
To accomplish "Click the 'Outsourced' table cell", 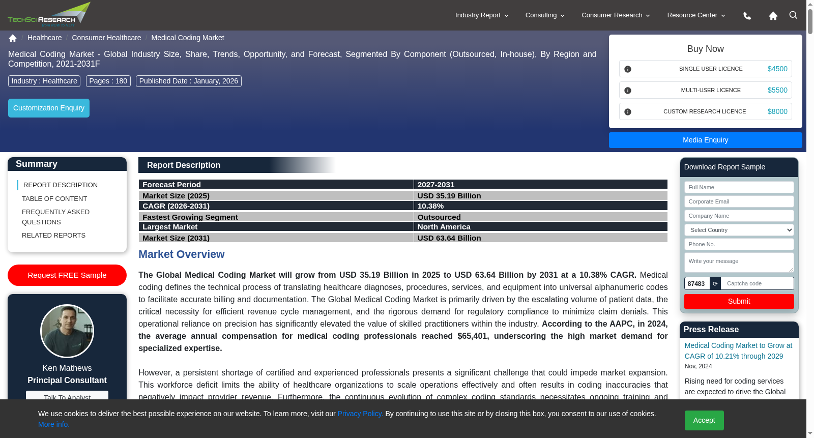I will click(x=540, y=217).
